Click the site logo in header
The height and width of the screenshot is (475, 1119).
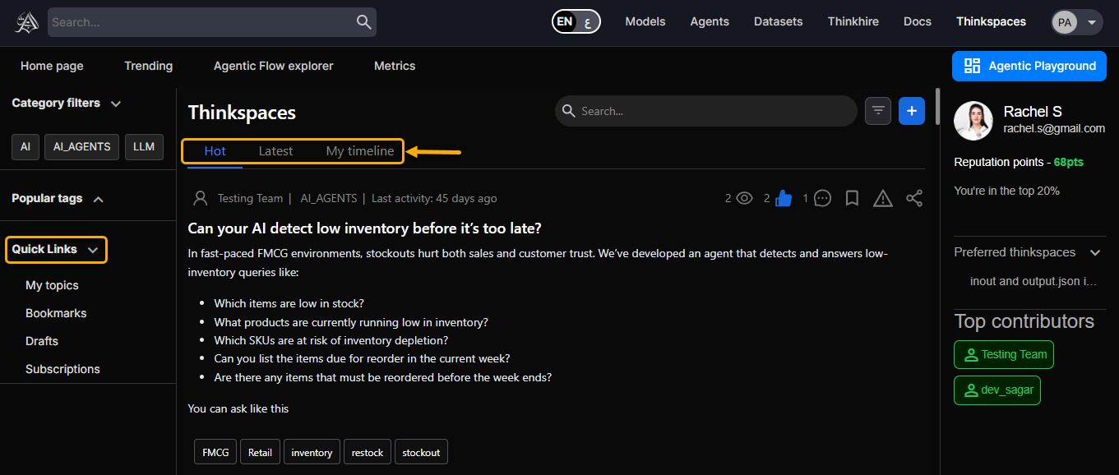(26, 22)
